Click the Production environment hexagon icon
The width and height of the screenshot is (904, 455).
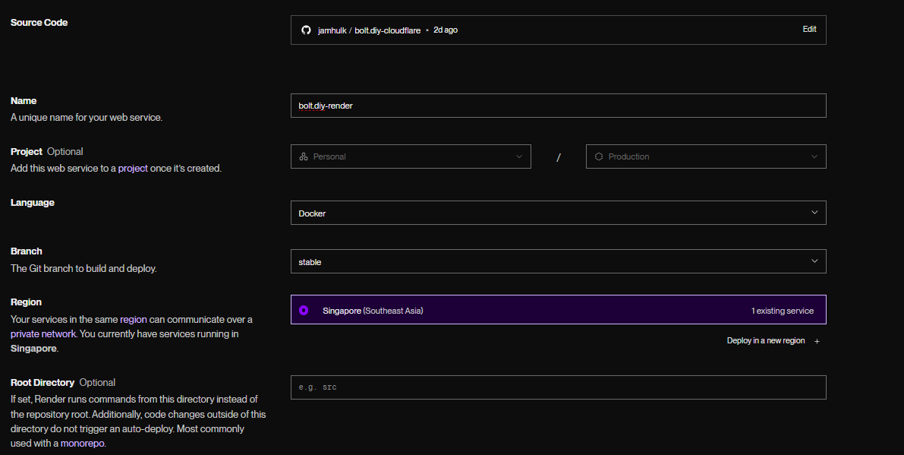598,156
